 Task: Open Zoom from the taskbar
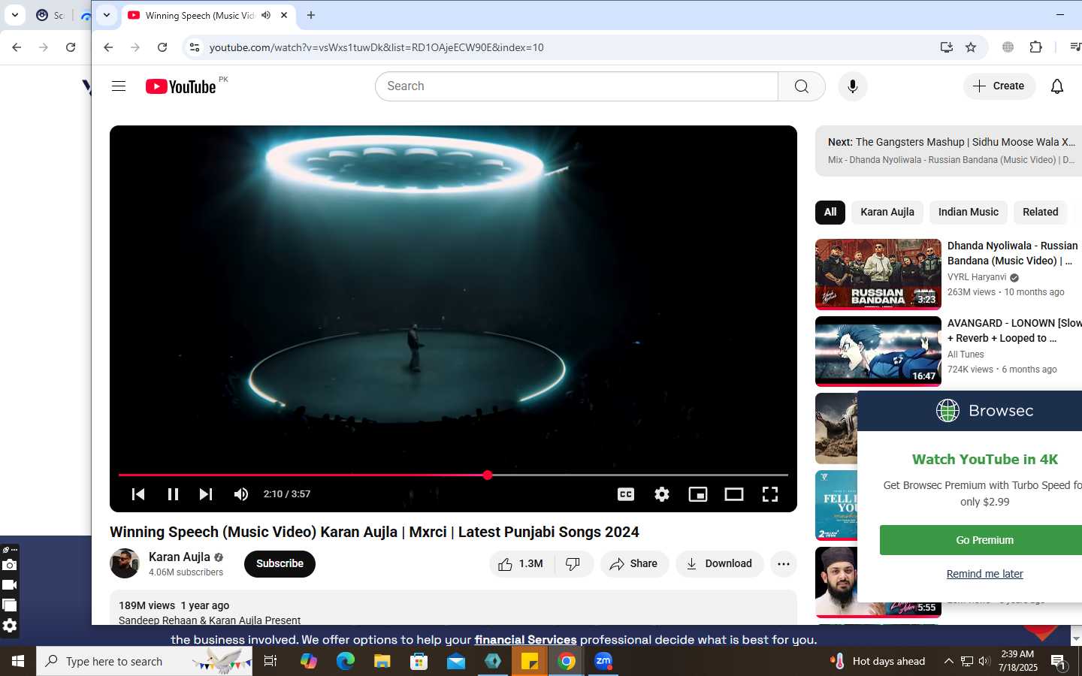603,661
